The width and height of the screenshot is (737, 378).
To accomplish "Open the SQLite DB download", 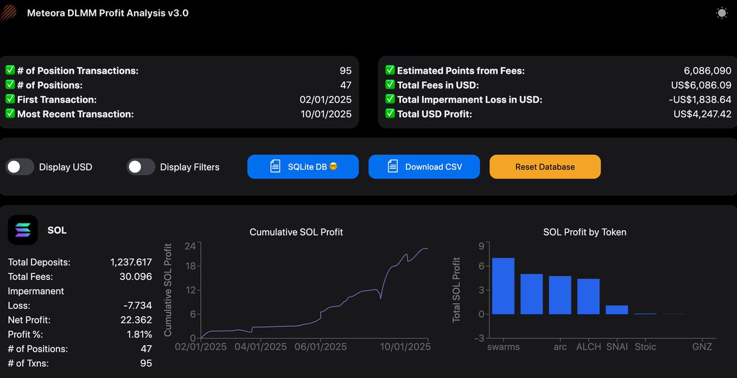I will coord(303,167).
